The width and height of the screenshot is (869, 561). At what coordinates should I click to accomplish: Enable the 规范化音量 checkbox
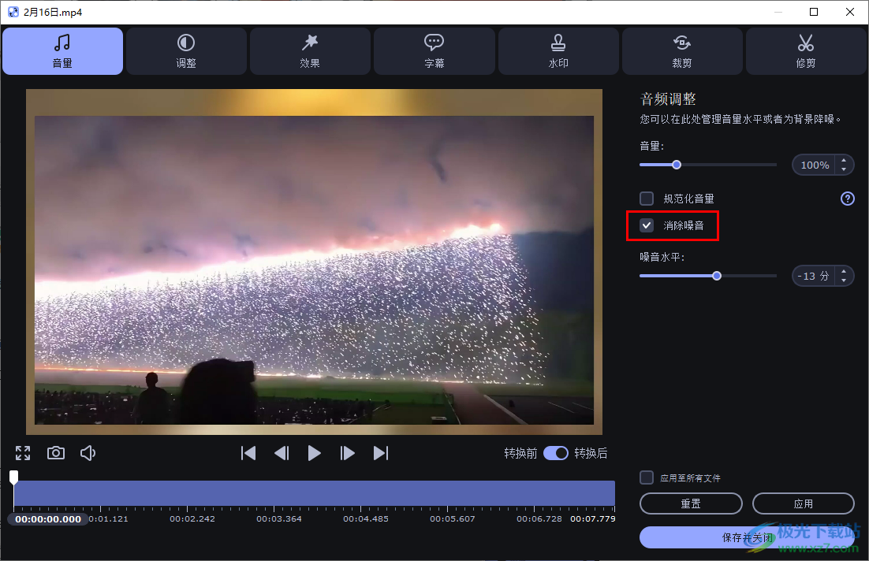click(647, 199)
